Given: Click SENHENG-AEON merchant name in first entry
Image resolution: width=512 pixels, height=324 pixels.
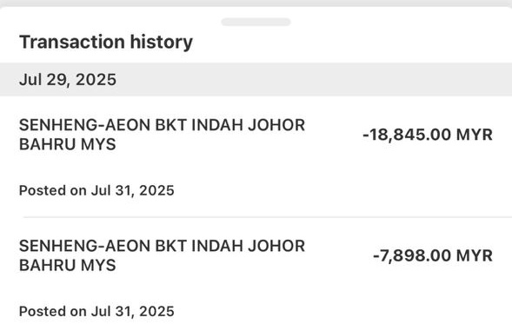Looking at the screenshot, I should [x=85, y=125].
